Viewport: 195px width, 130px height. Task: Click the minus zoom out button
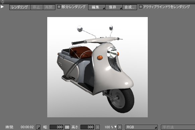[x=97, y=127]
